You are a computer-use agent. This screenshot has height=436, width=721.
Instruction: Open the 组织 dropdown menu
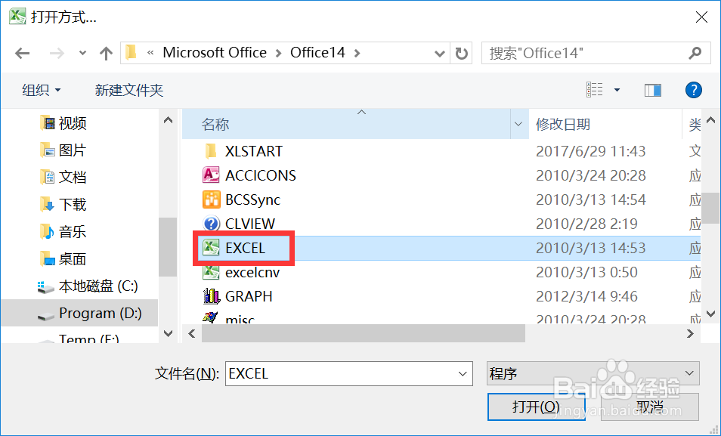point(41,90)
